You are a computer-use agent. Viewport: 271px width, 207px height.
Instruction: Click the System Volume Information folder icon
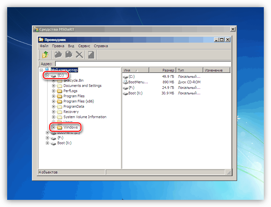click(60, 117)
